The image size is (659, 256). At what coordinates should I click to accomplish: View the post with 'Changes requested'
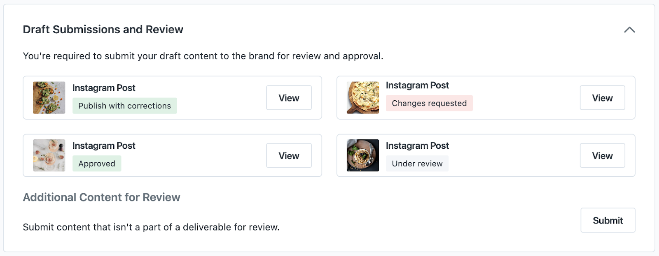point(602,98)
